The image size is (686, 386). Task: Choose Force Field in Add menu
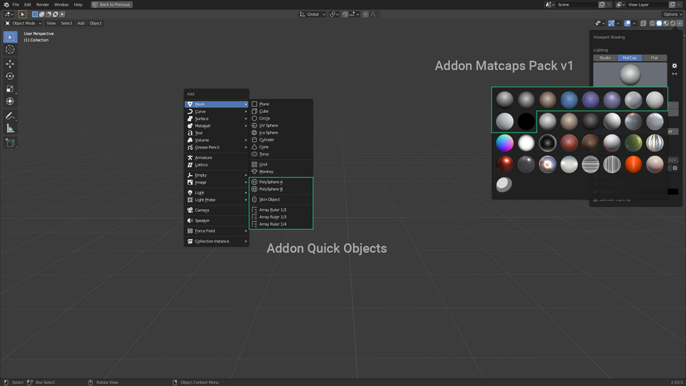[x=216, y=231]
